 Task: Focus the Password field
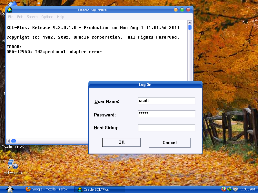point(166,114)
